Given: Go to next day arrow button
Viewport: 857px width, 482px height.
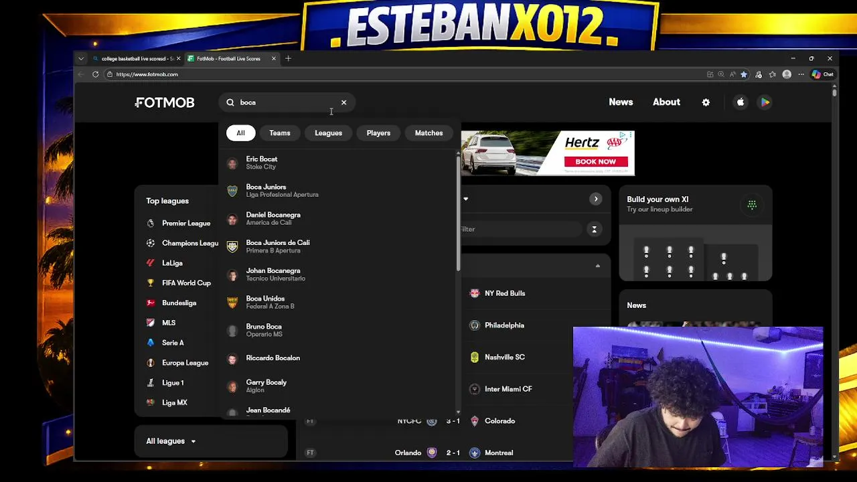Looking at the screenshot, I should tap(596, 199).
